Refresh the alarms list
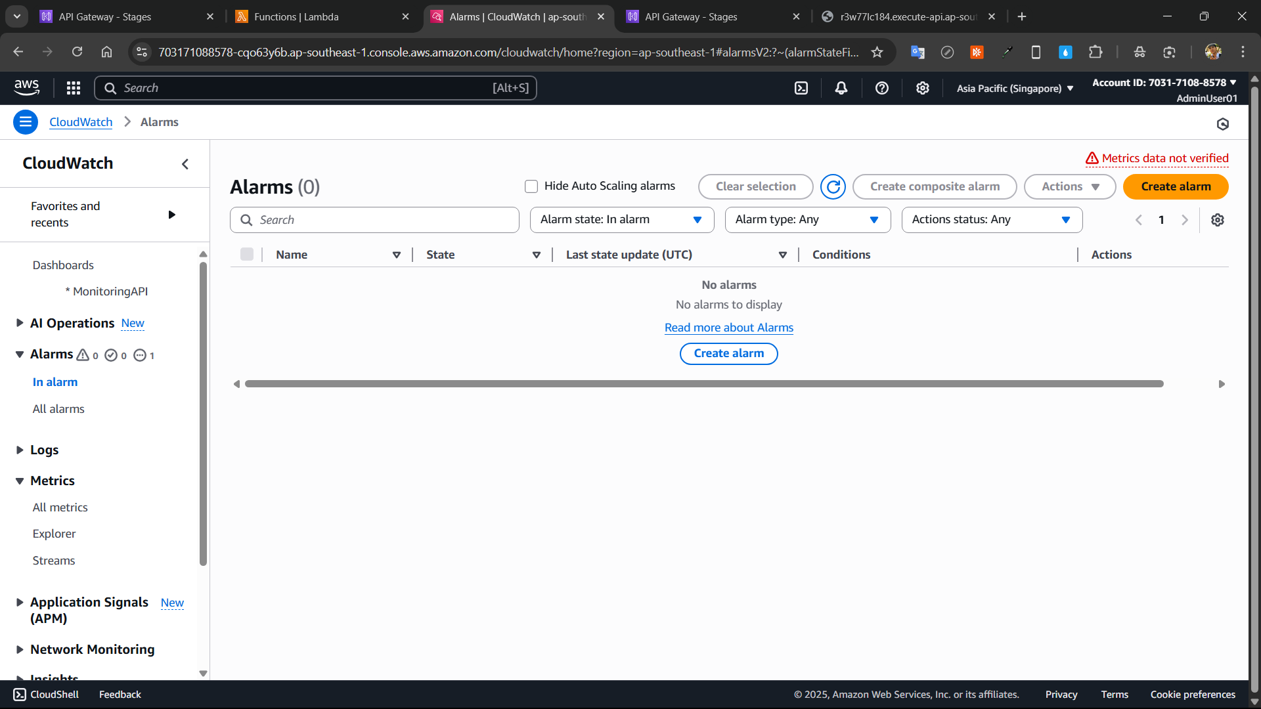The width and height of the screenshot is (1261, 709). click(833, 186)
